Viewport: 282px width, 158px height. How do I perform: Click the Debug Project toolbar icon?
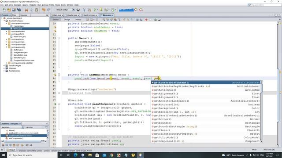(101, 10)
